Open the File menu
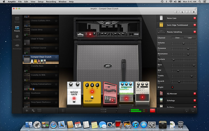The image size is (209, 131). (20, 2)
